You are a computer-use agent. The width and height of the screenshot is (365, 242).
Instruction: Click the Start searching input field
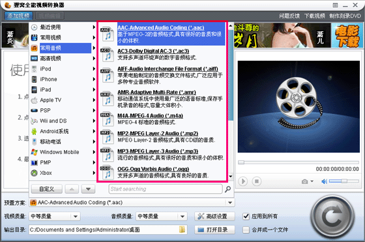166,189
